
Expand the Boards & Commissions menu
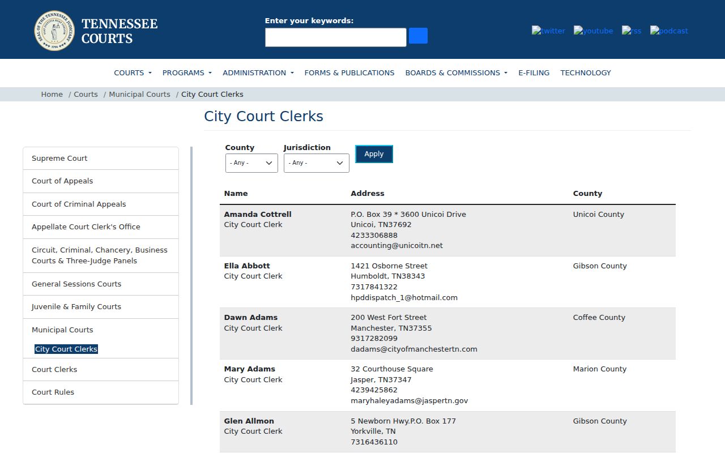pyautogui.click(x=457, y=72)
